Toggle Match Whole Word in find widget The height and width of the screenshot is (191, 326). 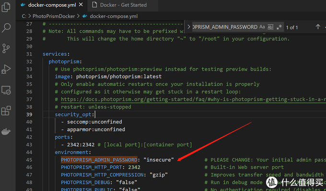[270, 27]
